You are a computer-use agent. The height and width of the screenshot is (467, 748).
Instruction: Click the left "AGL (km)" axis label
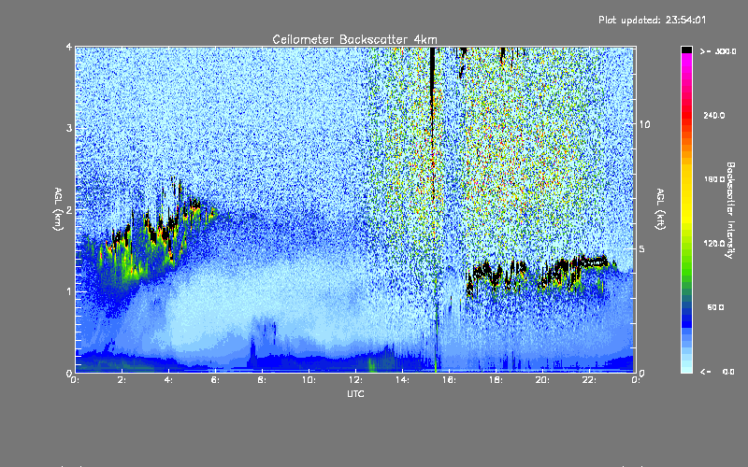click(x=58, y=209)
